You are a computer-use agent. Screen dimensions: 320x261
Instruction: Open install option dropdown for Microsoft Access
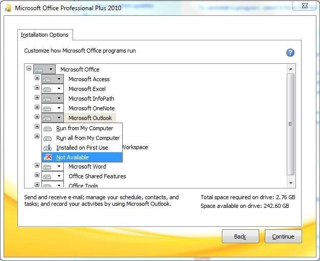(x=53, y=79)
